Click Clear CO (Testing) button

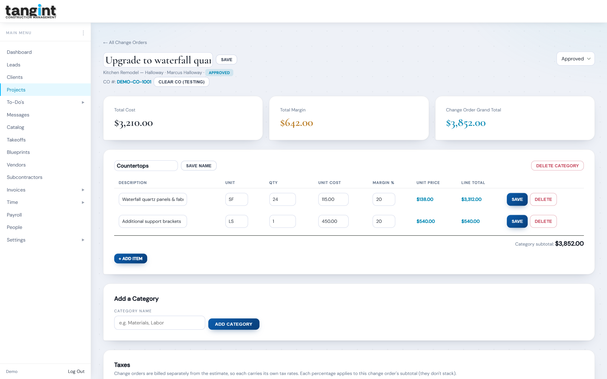coord(181,82)
